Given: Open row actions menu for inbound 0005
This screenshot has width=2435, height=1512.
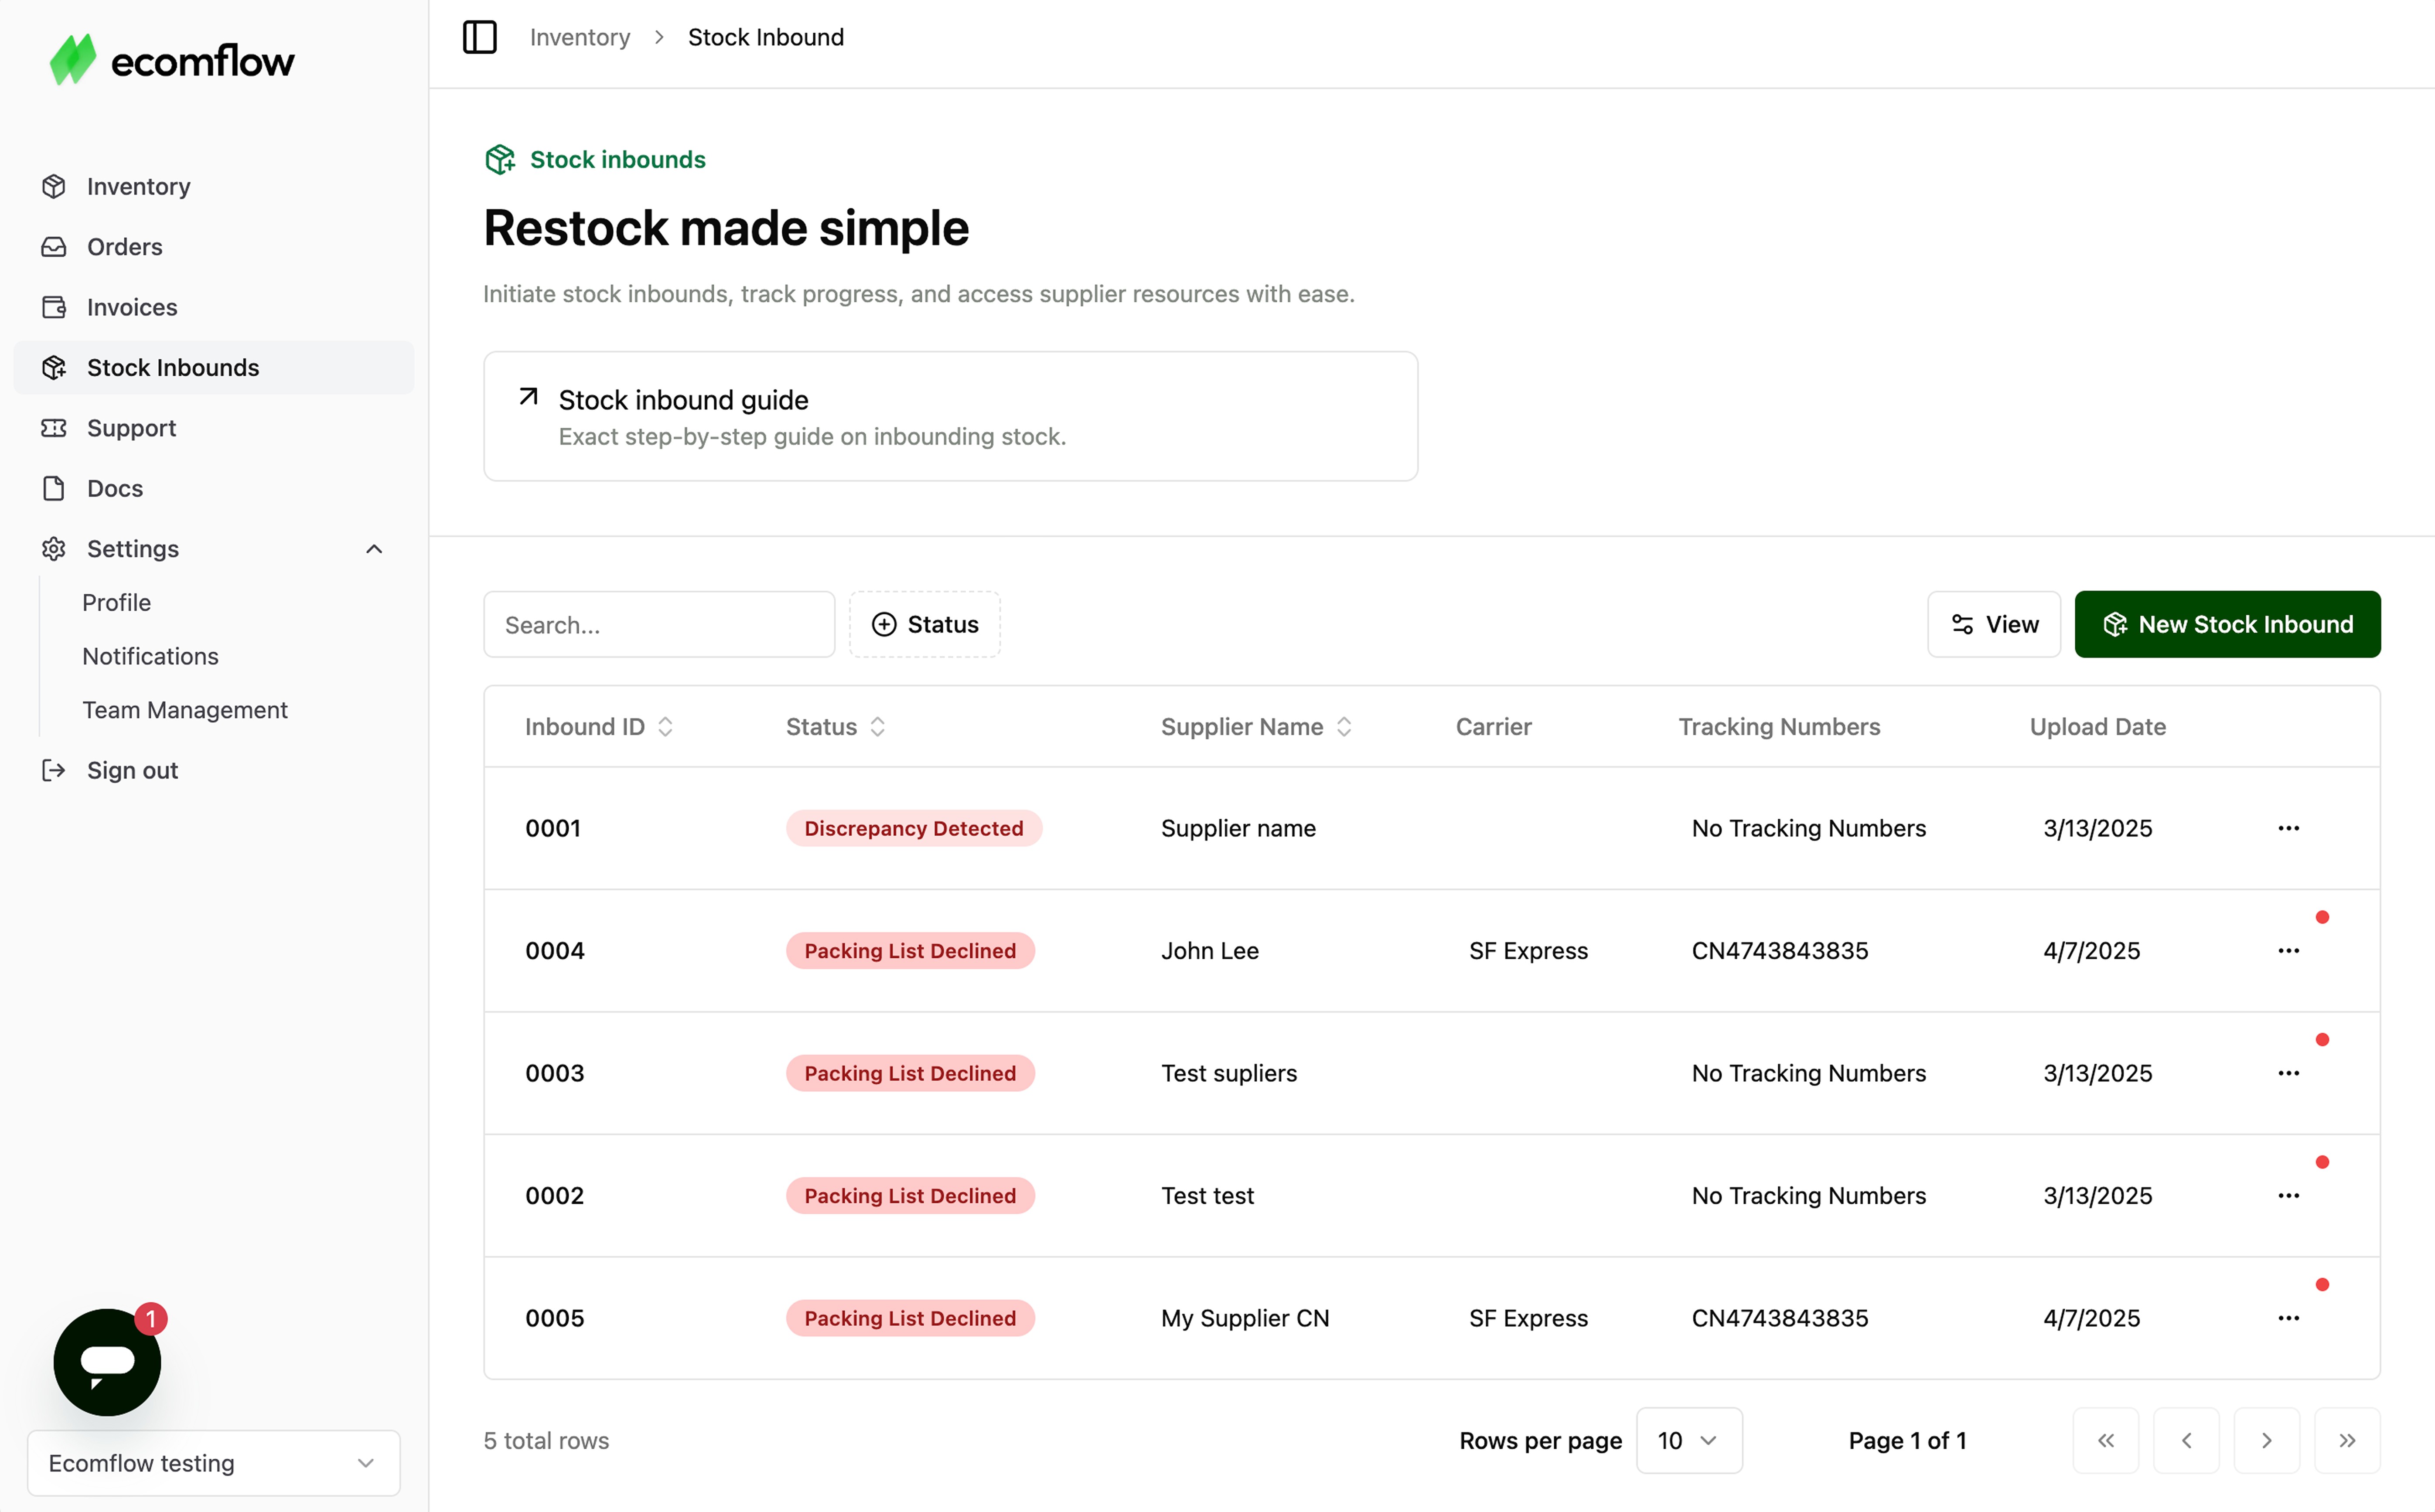Looking at the screenshot, I should click(2288, 1318).
